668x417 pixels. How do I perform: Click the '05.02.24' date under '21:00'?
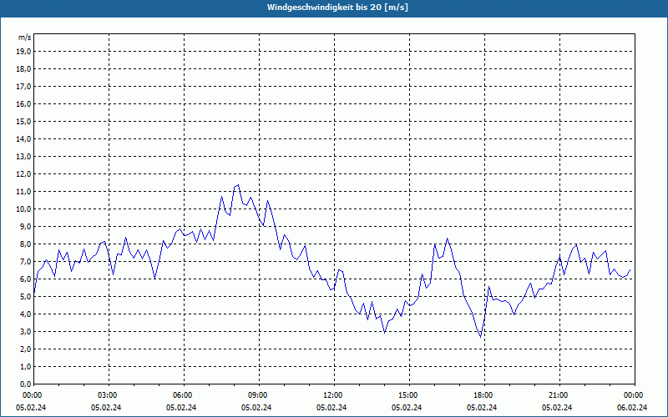click(557, 407)
